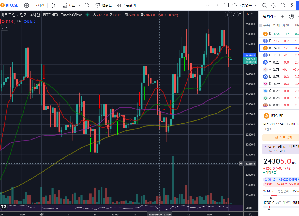The image size is (299, 216).
Task: Select the watchlist row priced 8.95
Action: click(279, 84)
